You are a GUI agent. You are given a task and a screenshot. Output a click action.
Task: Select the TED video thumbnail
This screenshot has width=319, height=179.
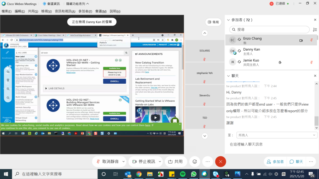(204, 118)
